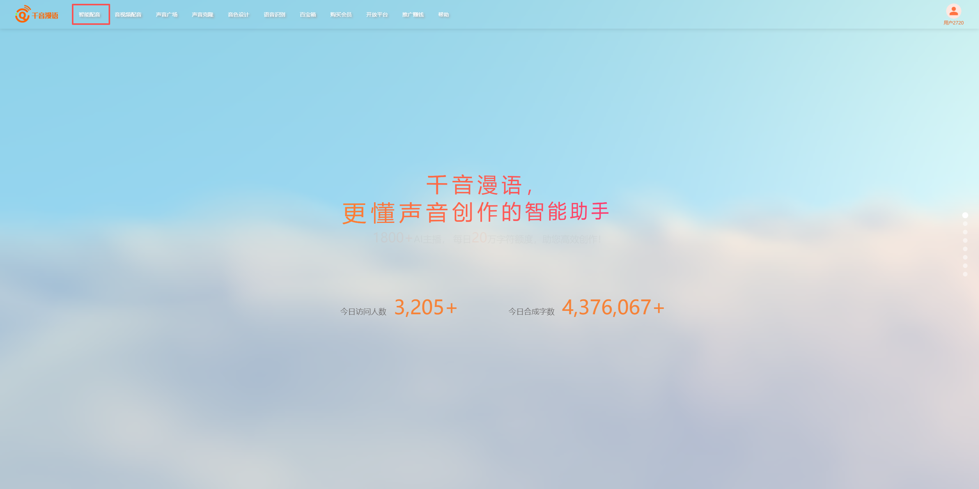979x489 pixels.
Task: Click the 今日合成字数 counter number
Action: (613, 308)
